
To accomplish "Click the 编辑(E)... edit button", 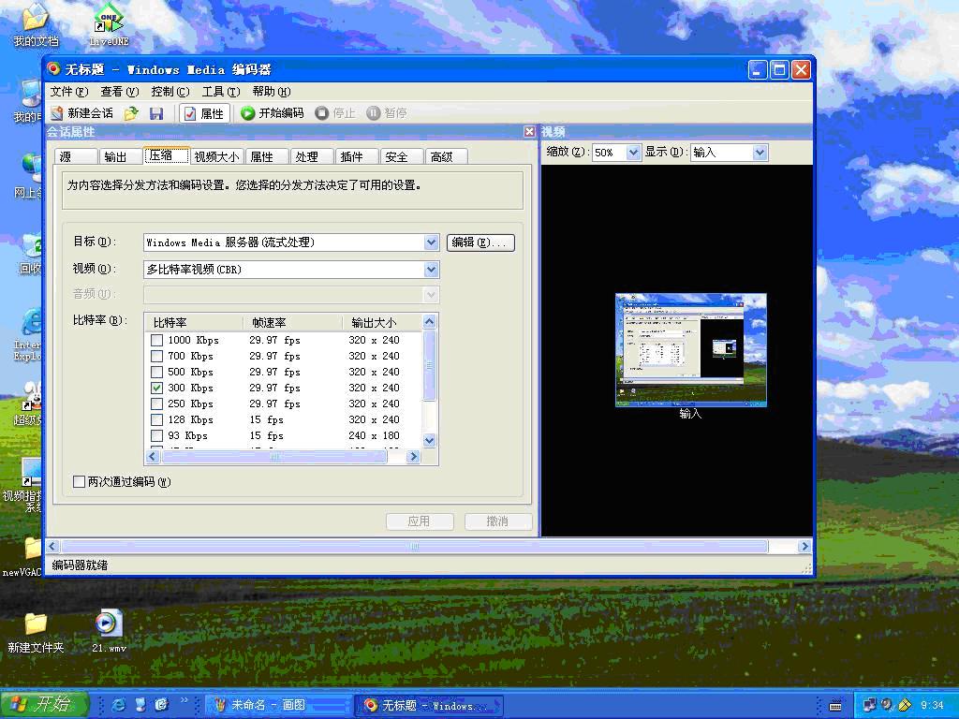I will (480, 242).
